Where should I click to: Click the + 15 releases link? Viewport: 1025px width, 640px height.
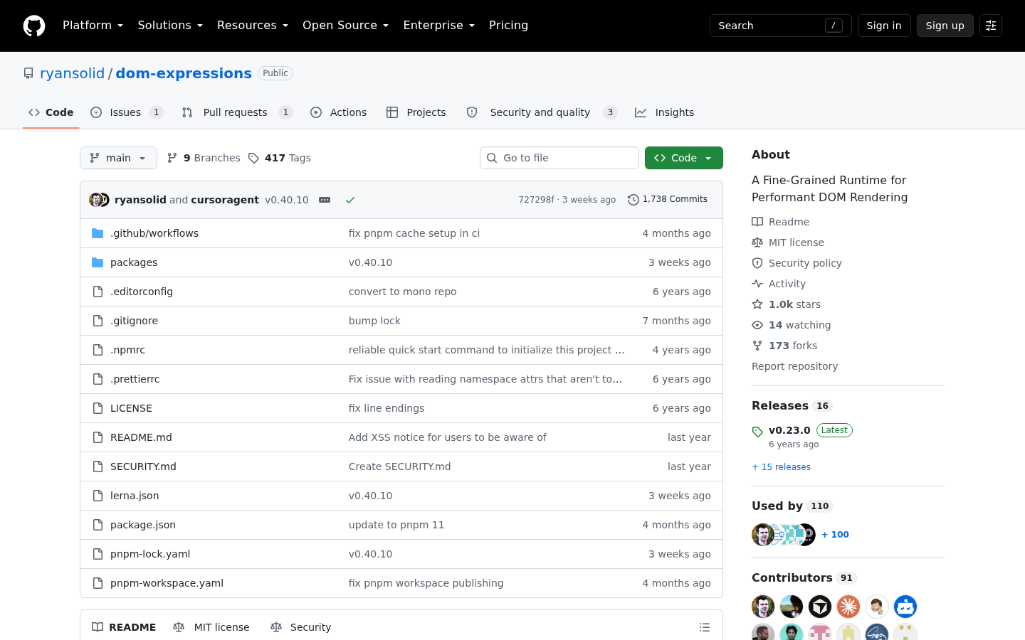pyautogui.click(x=781, y=467)
